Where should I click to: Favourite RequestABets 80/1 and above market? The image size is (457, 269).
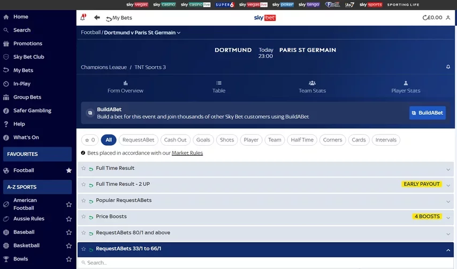(x=83, y=233)
